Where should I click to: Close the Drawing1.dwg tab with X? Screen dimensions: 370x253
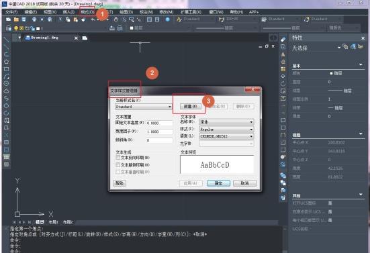pyautogui.click(x=76, y=38)
